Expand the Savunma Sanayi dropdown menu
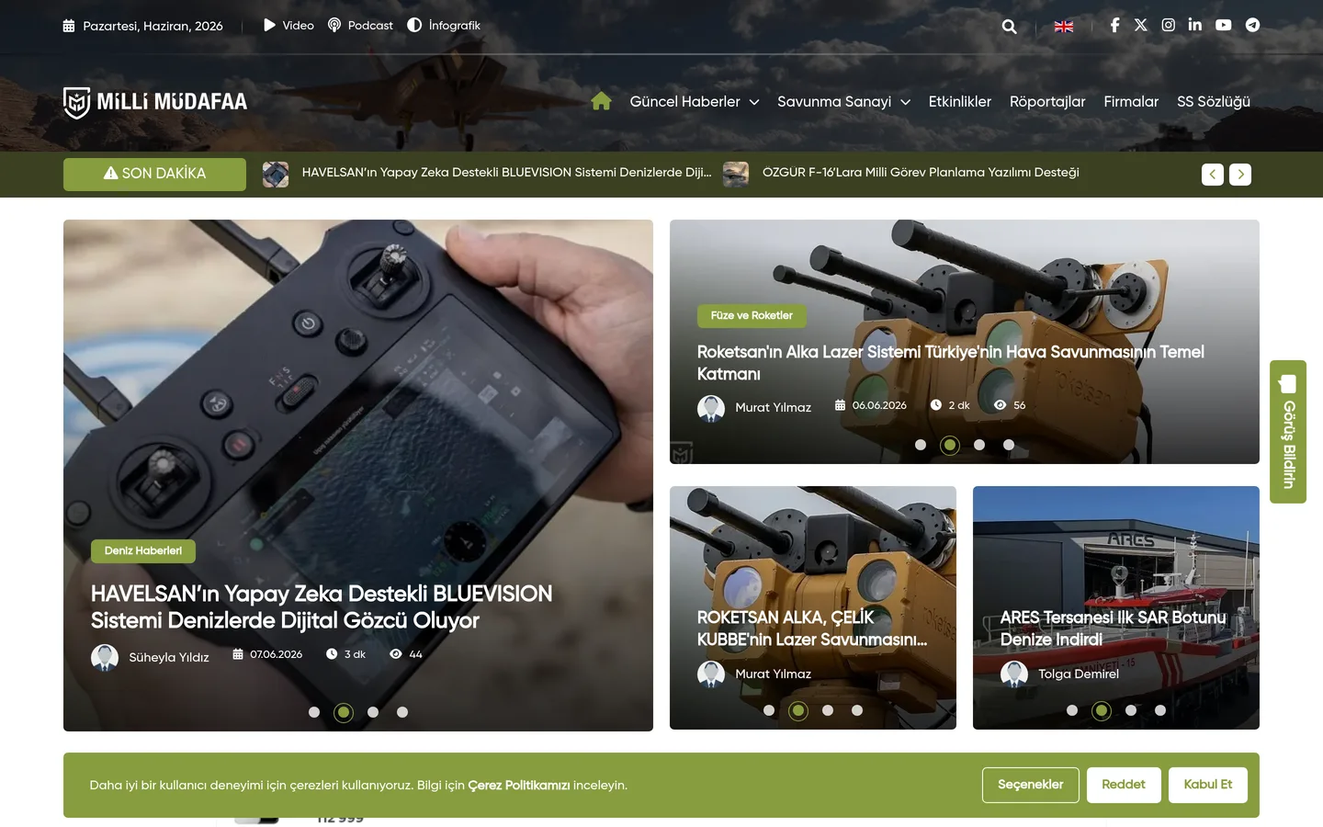Image resolution: width=1323 pixels, height=827 pixels. click(x=843, y=102)
